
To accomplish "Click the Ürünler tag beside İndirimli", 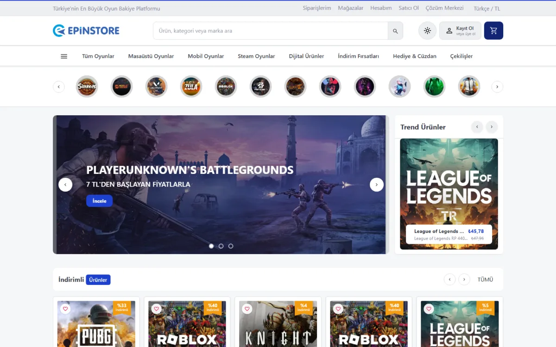I will (98, 280).
